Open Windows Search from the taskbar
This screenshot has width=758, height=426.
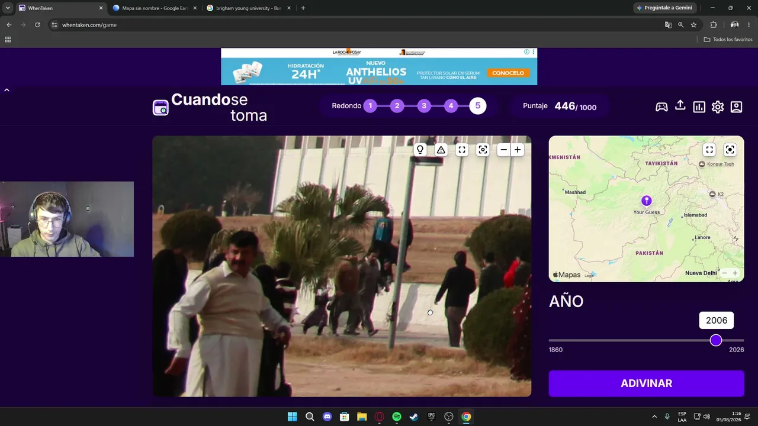point(310,417)
